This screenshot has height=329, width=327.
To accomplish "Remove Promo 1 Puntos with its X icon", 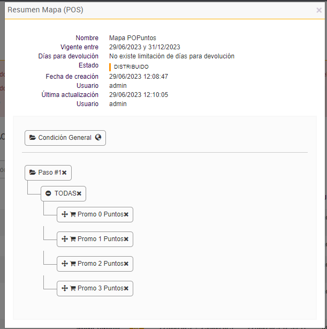I will click(126, 239).
